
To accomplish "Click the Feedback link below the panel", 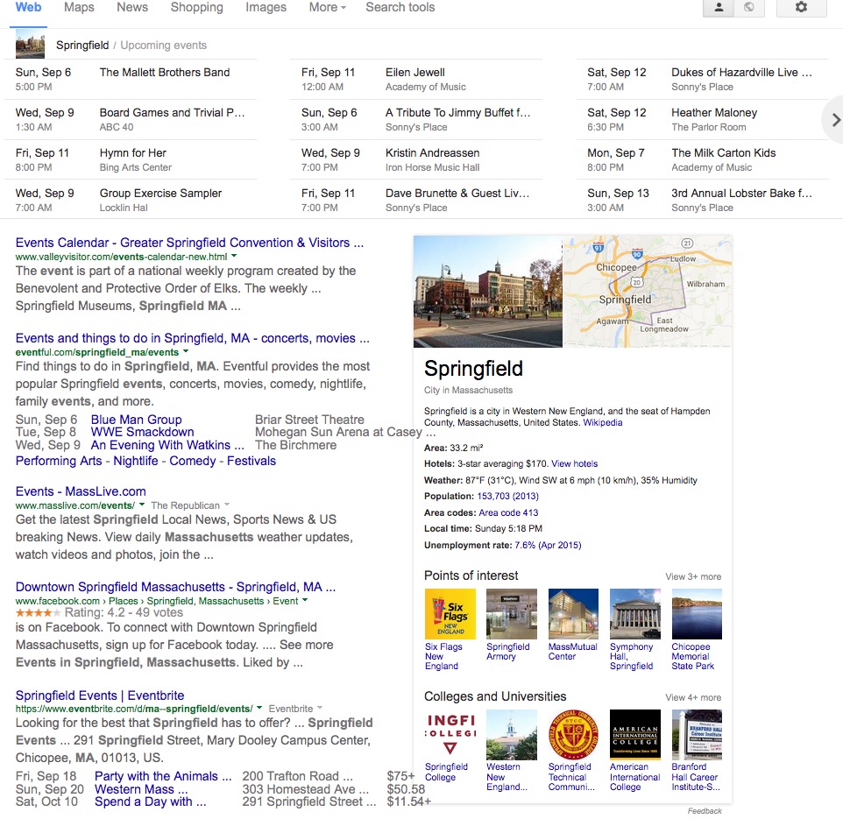I will pos(705,811).
